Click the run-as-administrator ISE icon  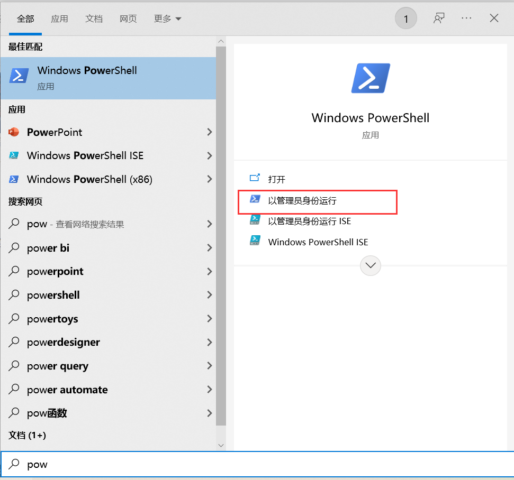click(x=255, y=220)
